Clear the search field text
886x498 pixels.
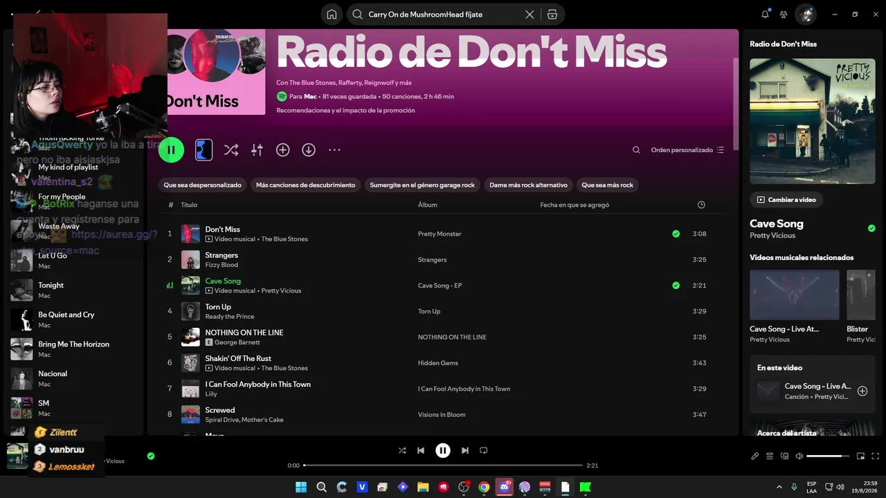point(530,15)
